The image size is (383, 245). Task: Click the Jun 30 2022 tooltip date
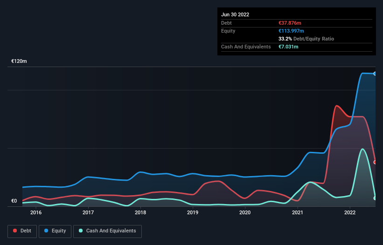pos(235,14)
